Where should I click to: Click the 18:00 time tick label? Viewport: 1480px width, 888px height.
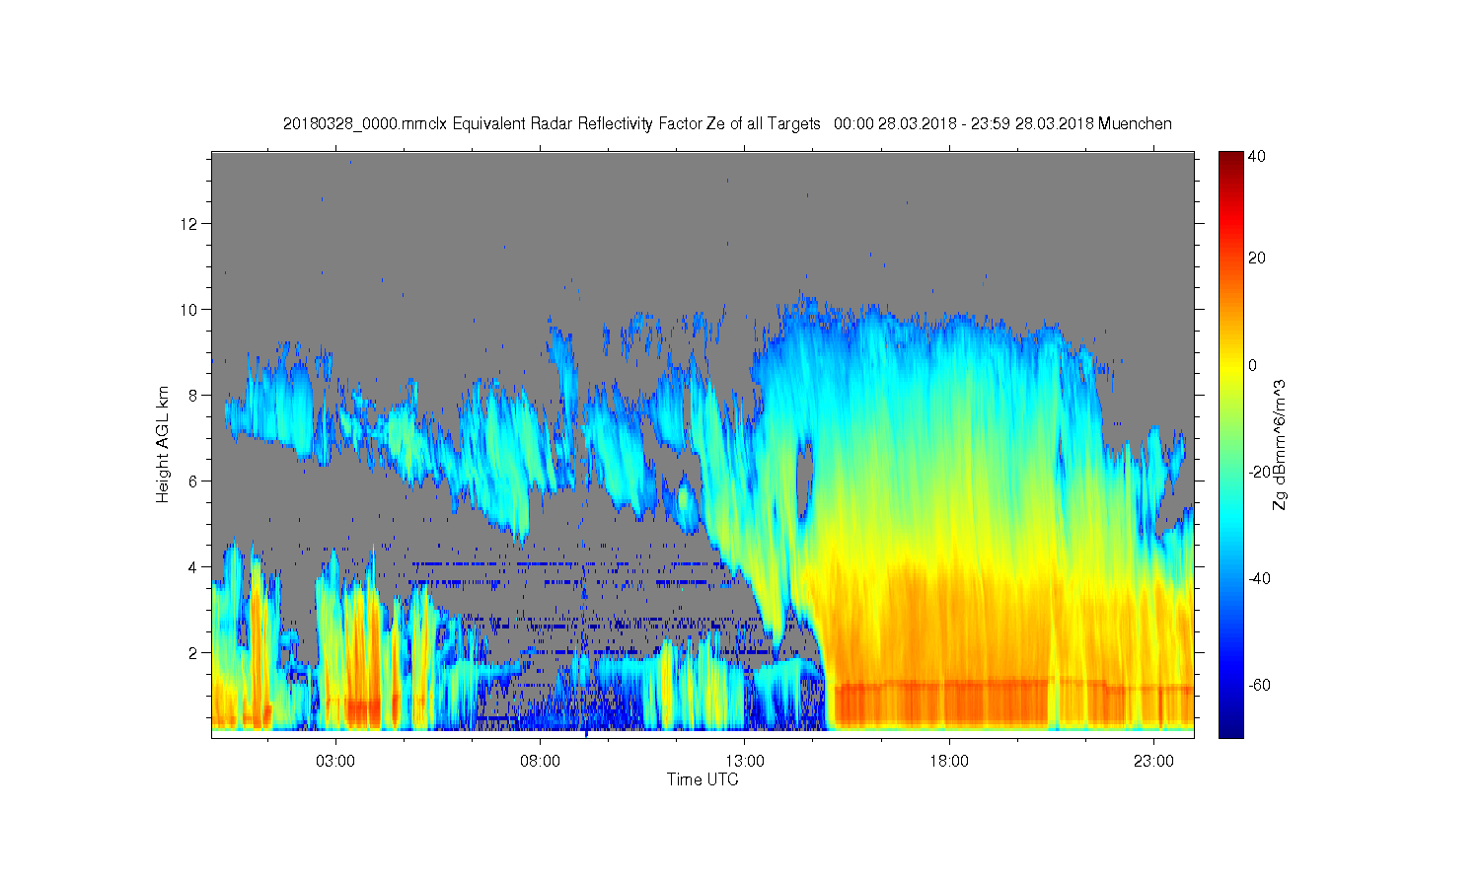(x=949, y=762)
